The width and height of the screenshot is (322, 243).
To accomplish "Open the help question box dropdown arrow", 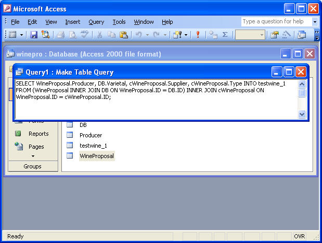I will (x=315, y=22).
